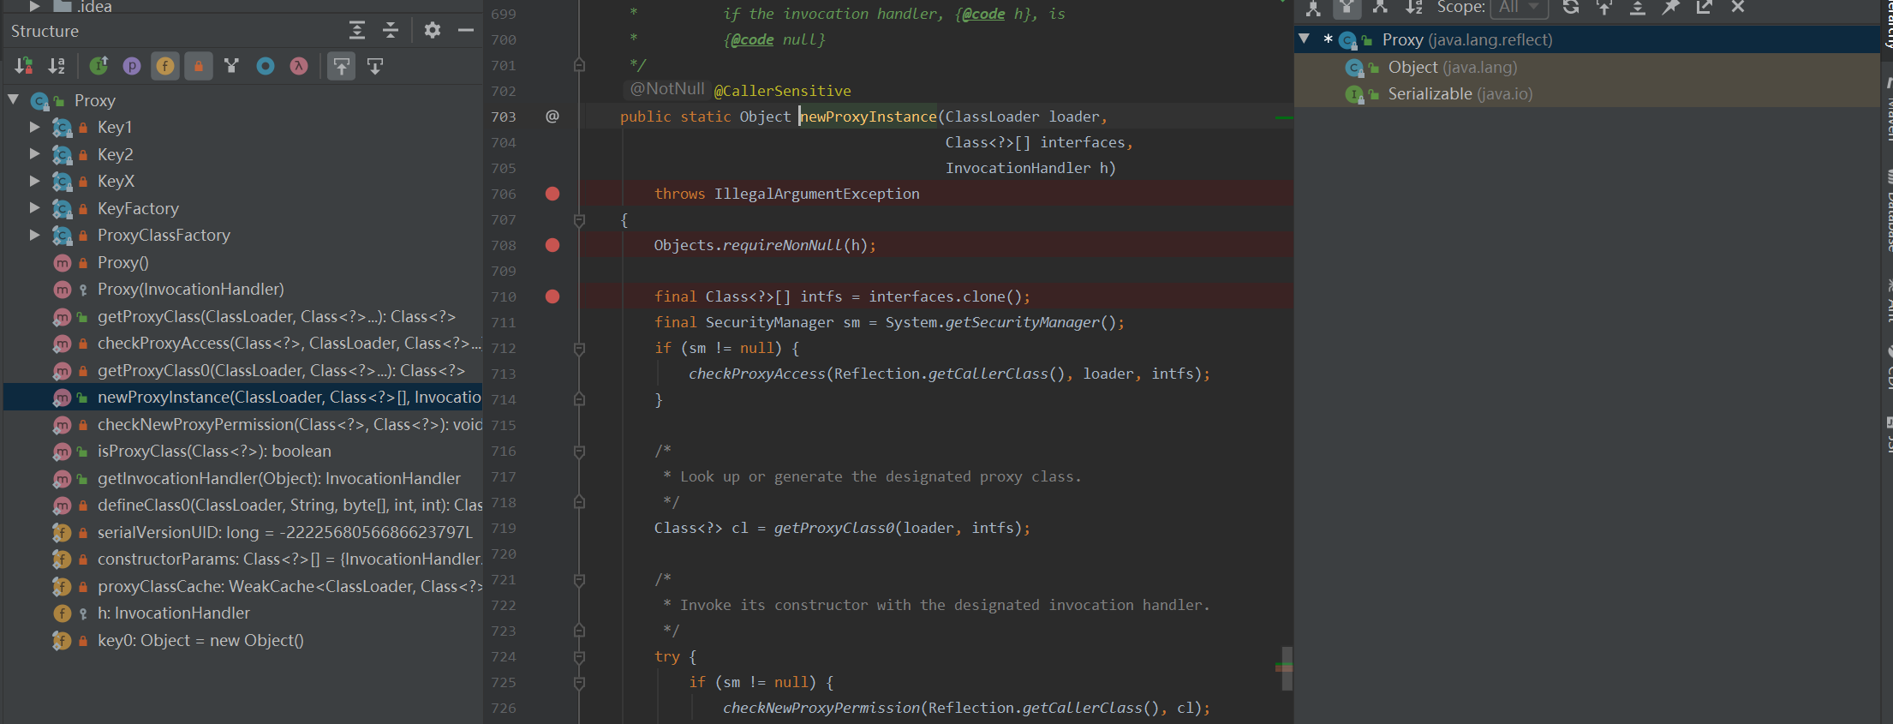Select constructorParams field in Structure
The height and width of the screenshot is (724, 1893).
pos(289,559)
